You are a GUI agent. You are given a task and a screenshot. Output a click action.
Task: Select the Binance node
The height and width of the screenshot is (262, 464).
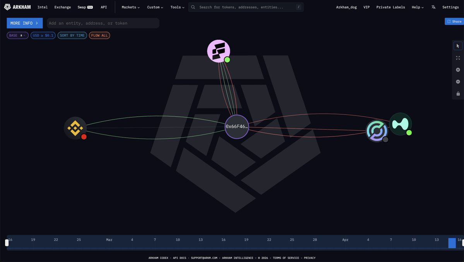[x=75, y=128]
